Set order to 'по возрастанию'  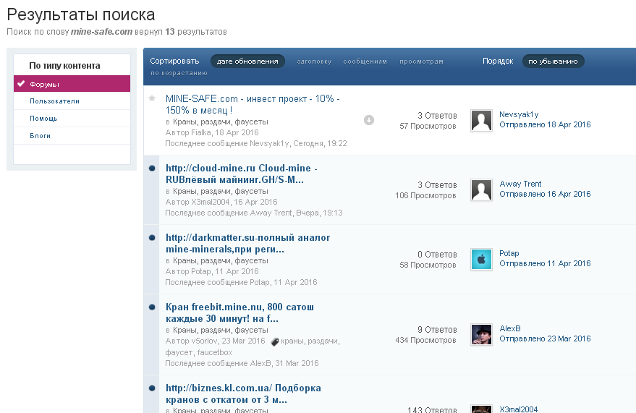click(179, 73)
